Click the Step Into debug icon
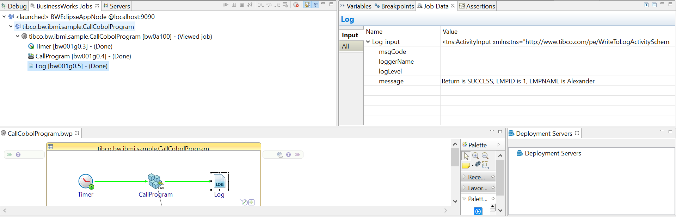The width and height of the screenshot is (676, 217). click(x=261, y=5)
